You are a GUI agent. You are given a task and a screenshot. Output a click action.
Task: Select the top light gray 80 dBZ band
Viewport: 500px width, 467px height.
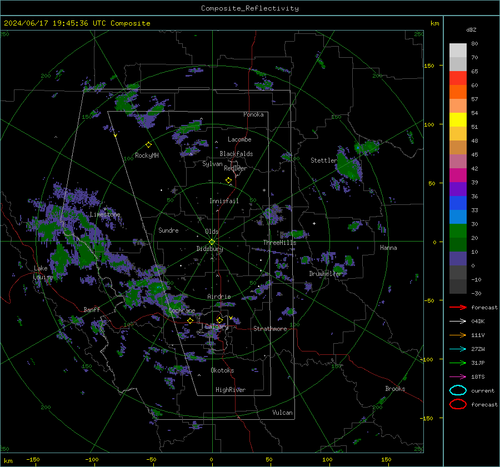click(x=458, y=50)
